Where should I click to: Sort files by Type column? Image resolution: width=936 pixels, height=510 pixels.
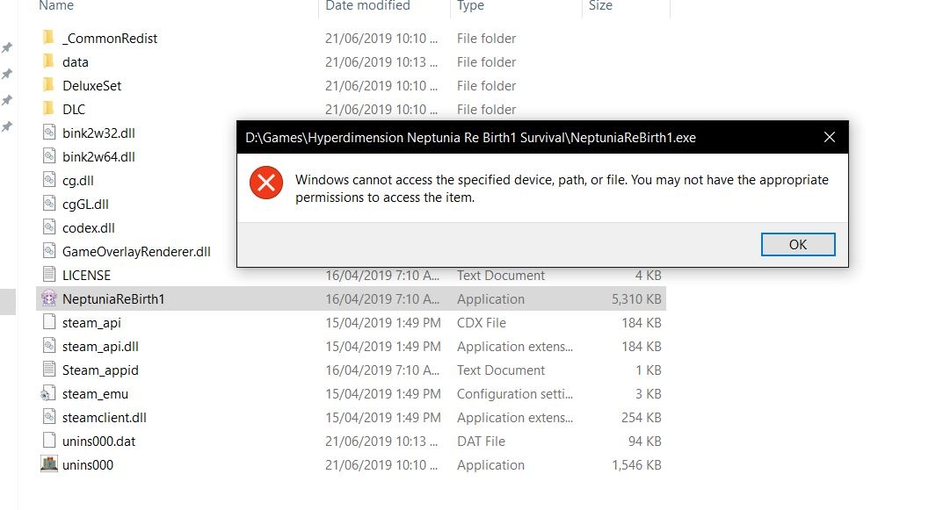(470, 6)
